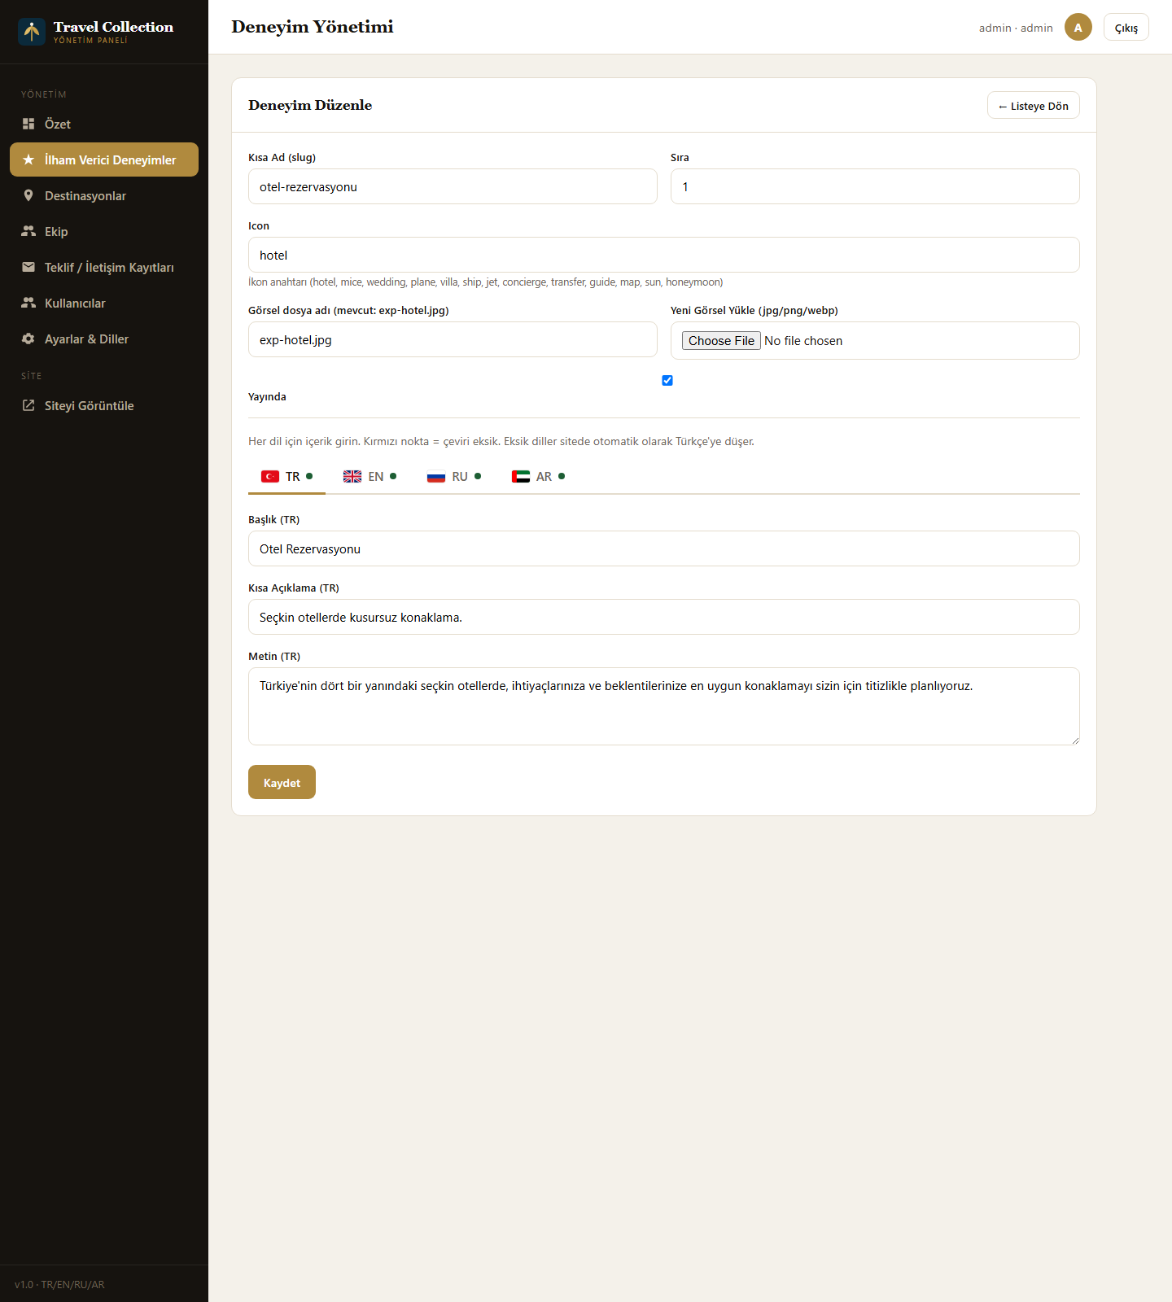The width and height of the screenshot is (1172, 1302).
Task: Click the external link icon for Siteyi Görüntüle
Action: 28,405
